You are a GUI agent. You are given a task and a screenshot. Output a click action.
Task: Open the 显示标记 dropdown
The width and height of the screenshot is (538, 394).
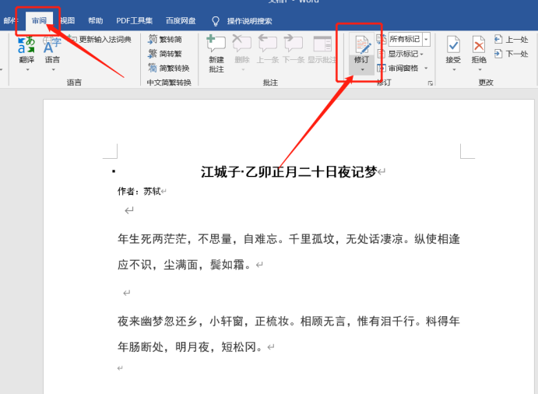400,54
